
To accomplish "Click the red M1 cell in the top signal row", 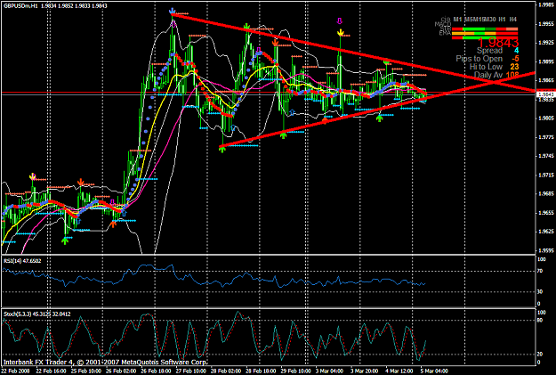I will tap(457, 29).
